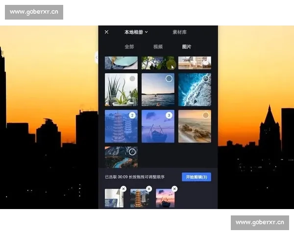The width and height of the screenshot is (294, 235).
Task: Switch to the 素材库 tab
Action: (179, 32)
